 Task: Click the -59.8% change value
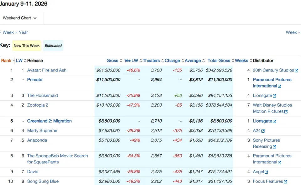pos(133,172)
